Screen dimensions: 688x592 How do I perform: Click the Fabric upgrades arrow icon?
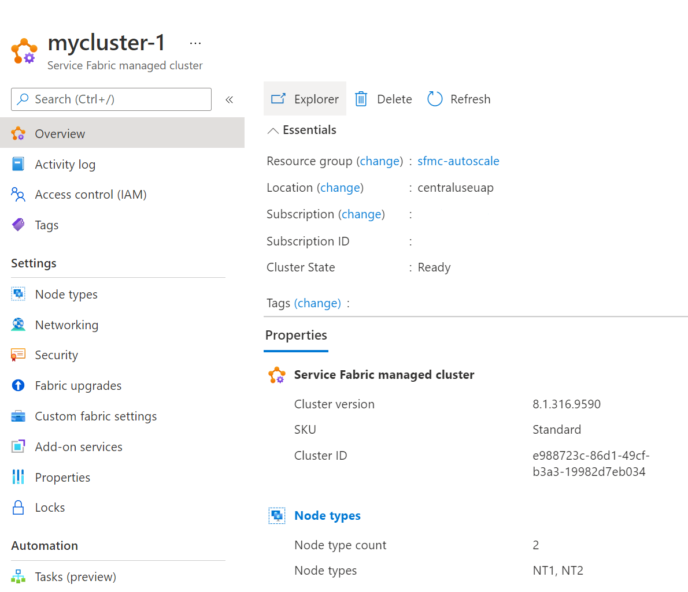click(18, 385)
